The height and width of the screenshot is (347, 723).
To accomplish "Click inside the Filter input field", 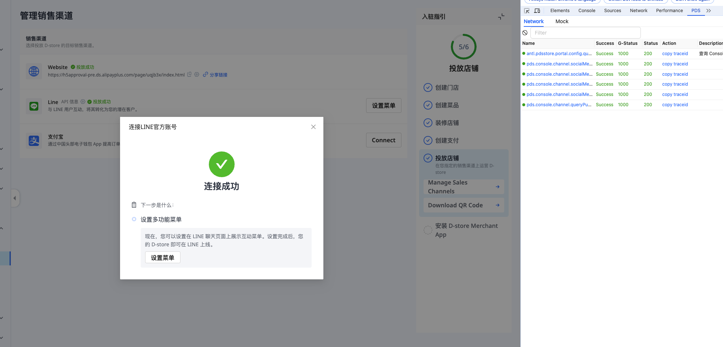I will tap(585, 33).
